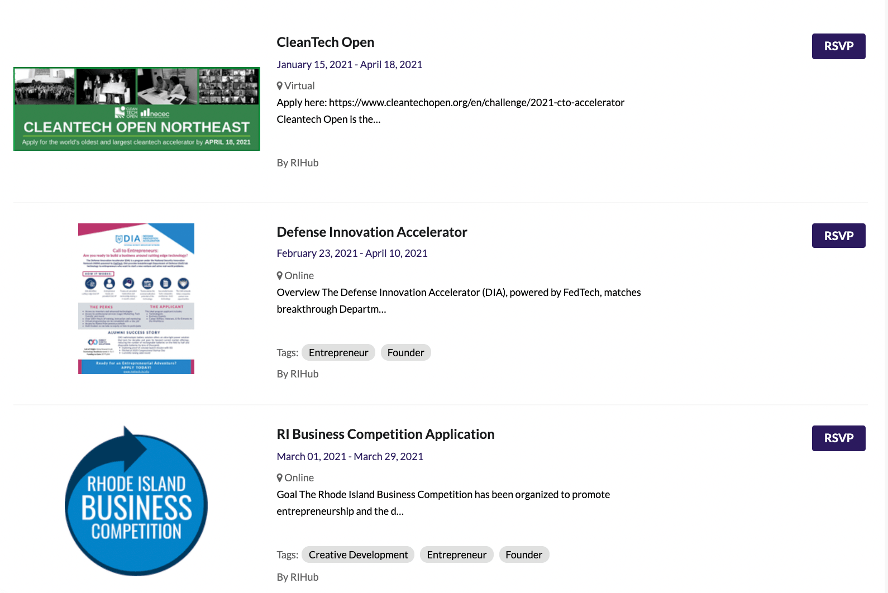
Task: Click the location pin for Defense Innovation Accelerator
Action: click(280, 276)
